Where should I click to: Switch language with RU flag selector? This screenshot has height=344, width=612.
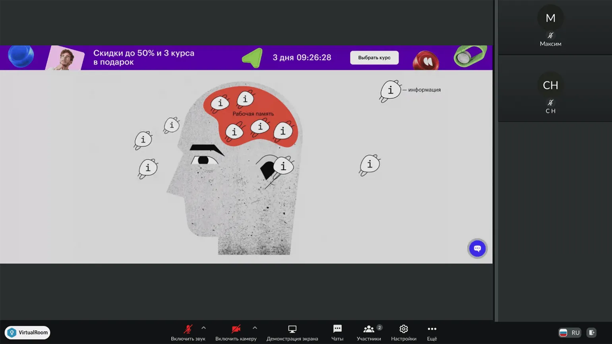coord(569,333)
